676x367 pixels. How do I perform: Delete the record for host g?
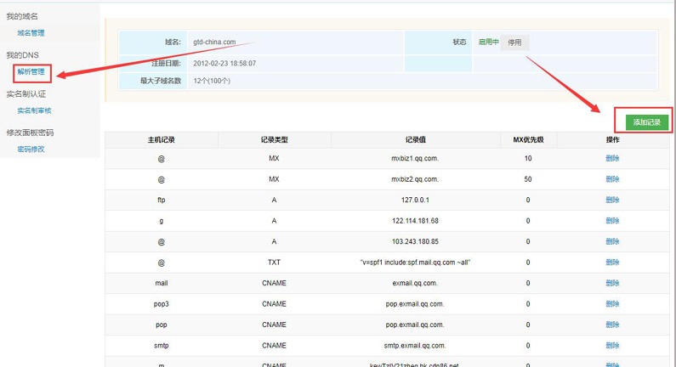click(612, 221)
